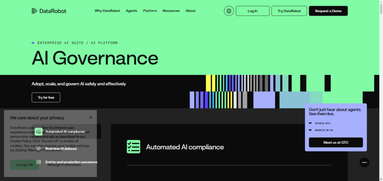The width and height of the screenshot is (383, 181).
Task: Click the 'We care about your privacy.' title
Action: (37, 118)
